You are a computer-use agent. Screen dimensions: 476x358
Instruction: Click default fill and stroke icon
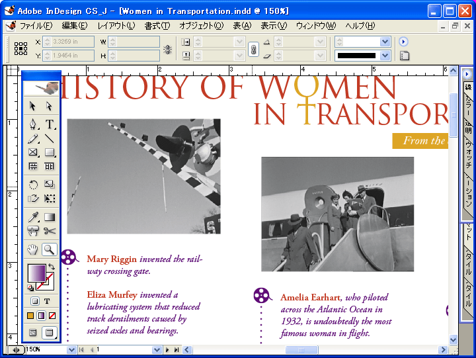(30, 287)
